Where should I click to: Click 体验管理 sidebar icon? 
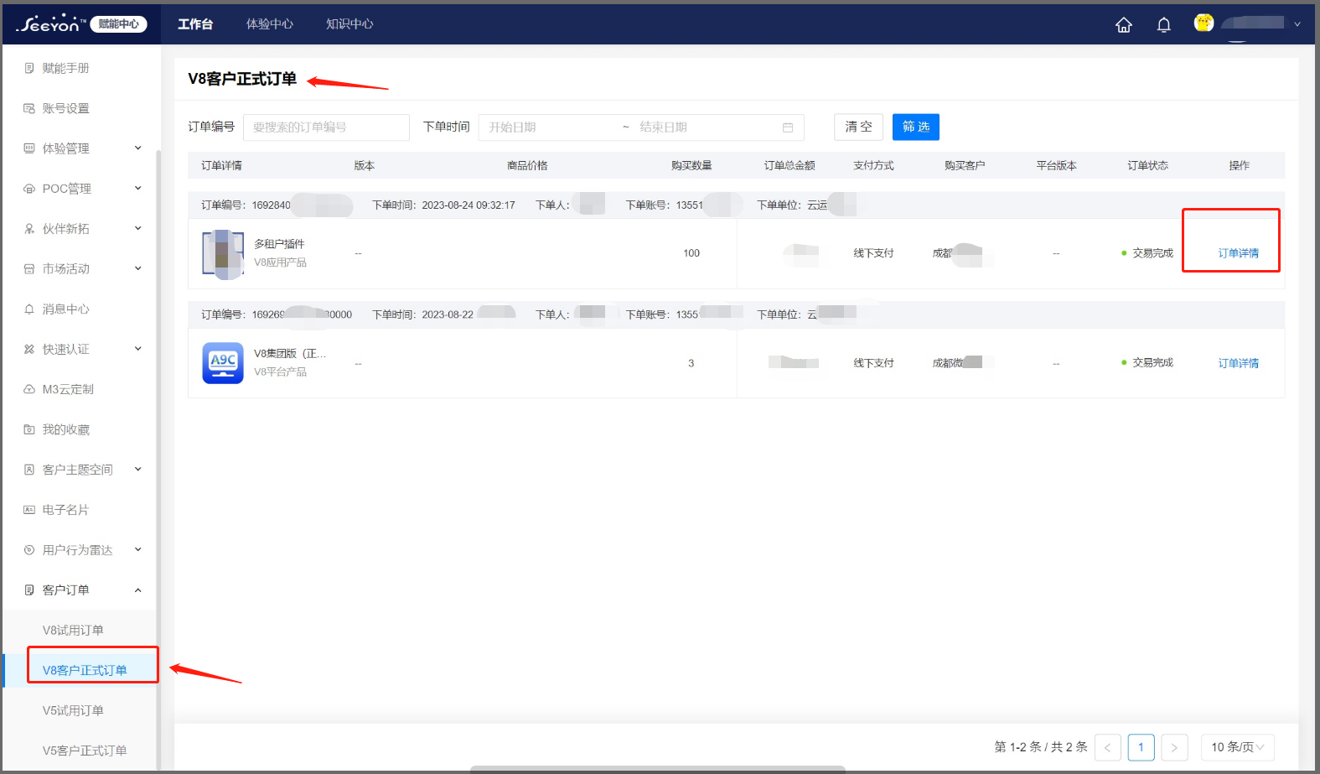[x=29, y=148]
